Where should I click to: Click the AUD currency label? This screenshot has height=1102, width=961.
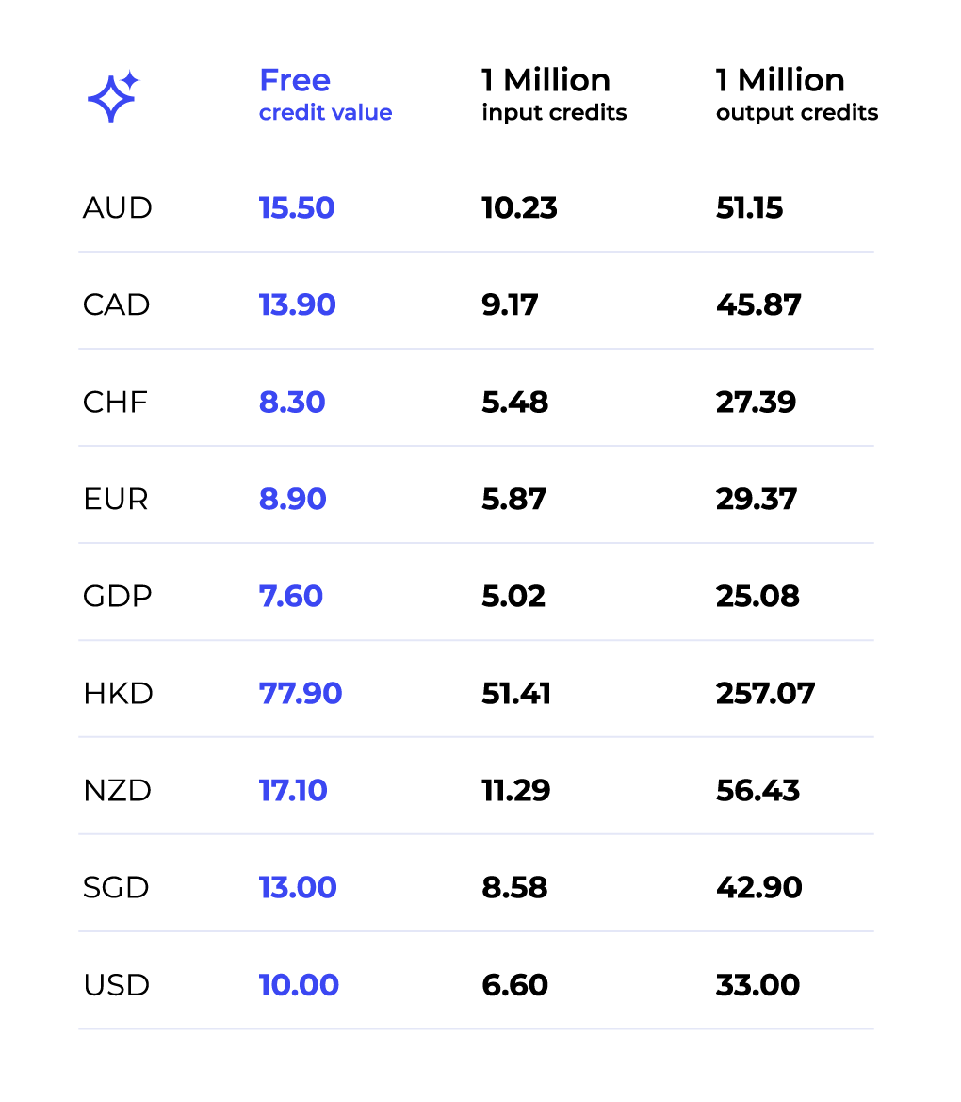(x=117, y=207)
